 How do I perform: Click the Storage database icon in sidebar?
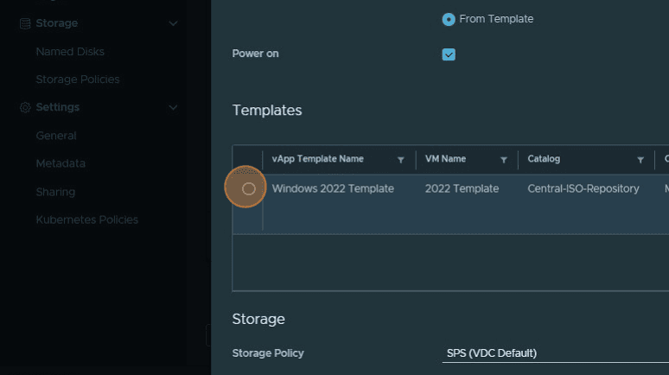click(25, 24)
